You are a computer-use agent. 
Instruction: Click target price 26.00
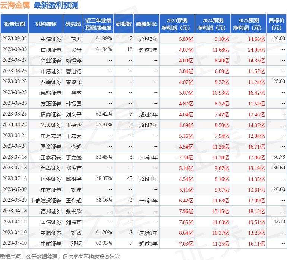[279, 39]
